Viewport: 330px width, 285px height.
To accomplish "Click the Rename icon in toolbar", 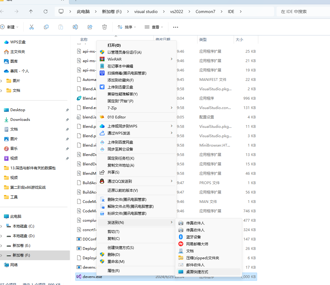I will (75, 27).
